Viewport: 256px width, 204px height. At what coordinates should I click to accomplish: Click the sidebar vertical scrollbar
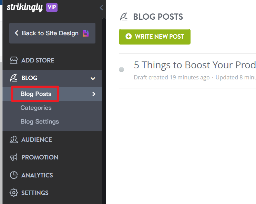coord(104,111)
